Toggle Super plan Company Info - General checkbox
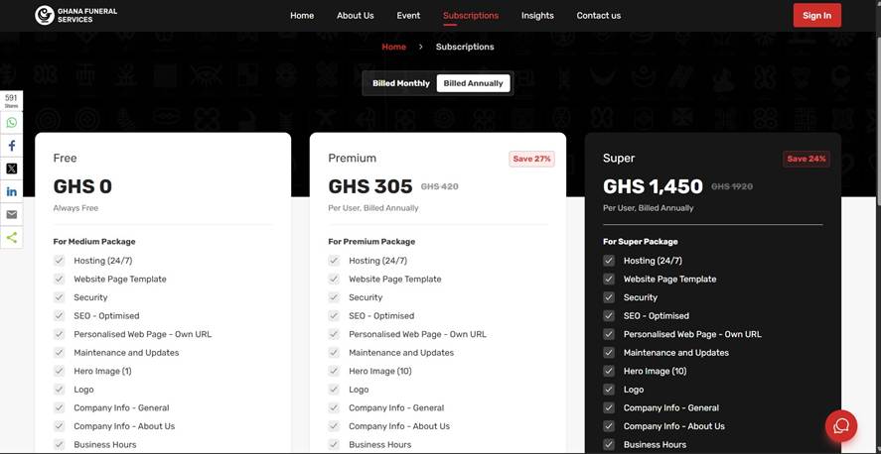 [609, 408]
